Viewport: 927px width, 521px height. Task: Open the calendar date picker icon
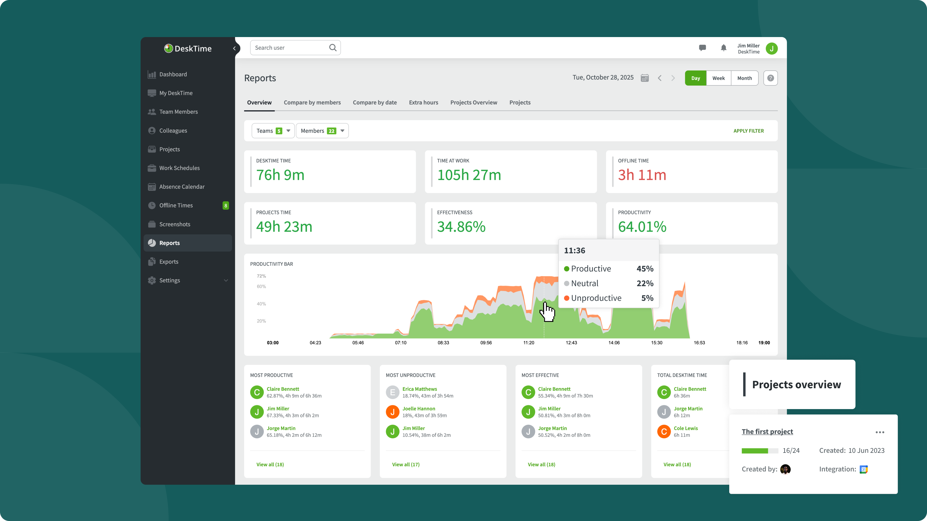pos(645,78)
